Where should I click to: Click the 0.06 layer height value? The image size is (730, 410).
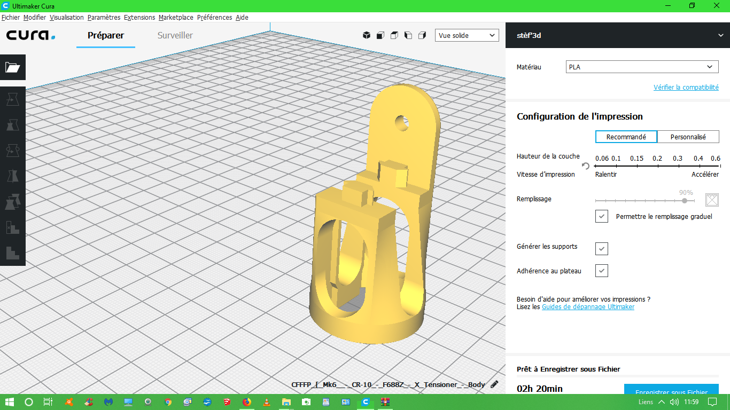point(602,159)
